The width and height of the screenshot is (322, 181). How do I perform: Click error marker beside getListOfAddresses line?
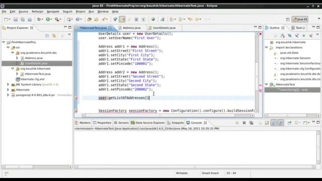pyautogui.click(x=76, y=98)
